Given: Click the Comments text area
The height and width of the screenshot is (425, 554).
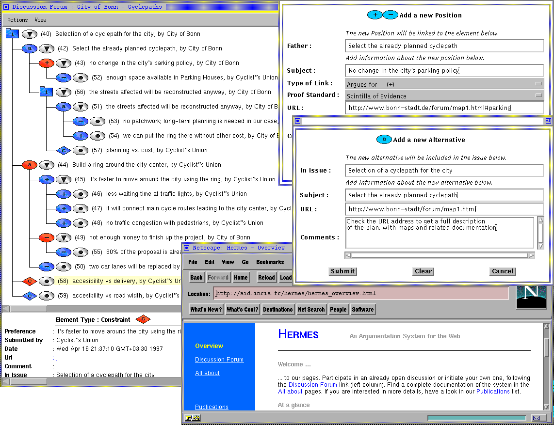Looking at the screenshot, I should [x=440, y=233].
